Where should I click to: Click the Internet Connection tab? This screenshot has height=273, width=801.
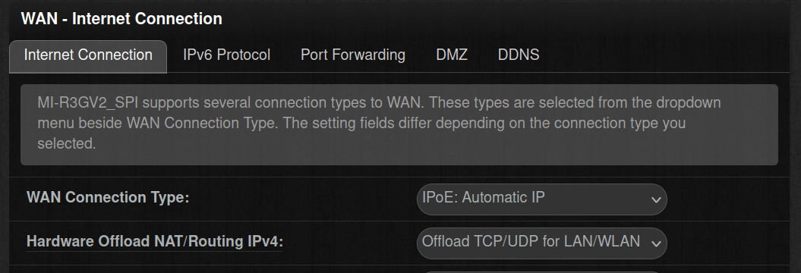[88, 55]
